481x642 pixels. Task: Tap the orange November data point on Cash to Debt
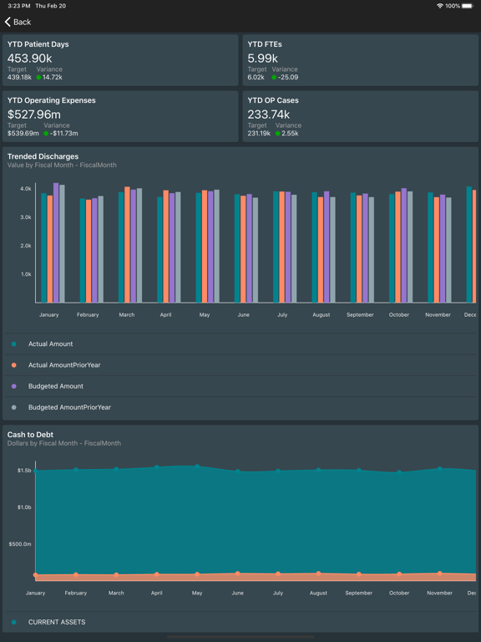tap(440, 573)
